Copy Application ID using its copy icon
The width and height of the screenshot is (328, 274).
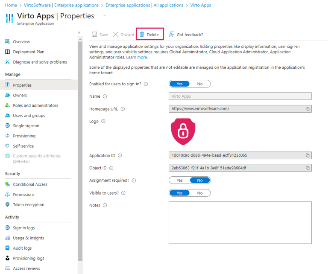coord(307,155)
